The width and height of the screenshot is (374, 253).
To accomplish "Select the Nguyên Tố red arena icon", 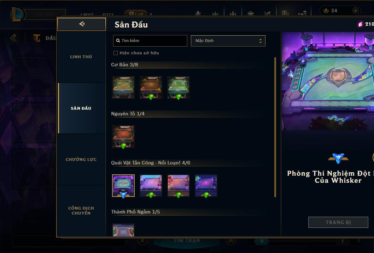I will (123, 137).
